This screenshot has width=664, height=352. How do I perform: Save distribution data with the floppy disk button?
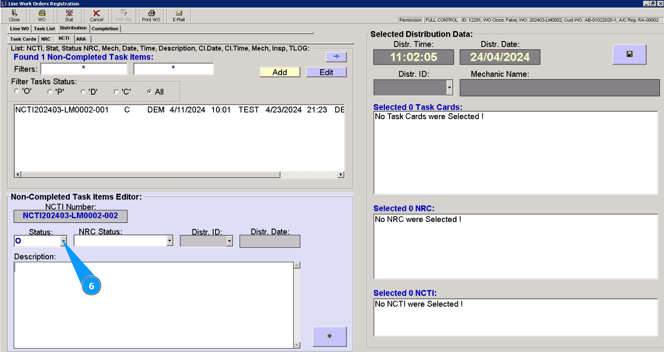point(629,54)
